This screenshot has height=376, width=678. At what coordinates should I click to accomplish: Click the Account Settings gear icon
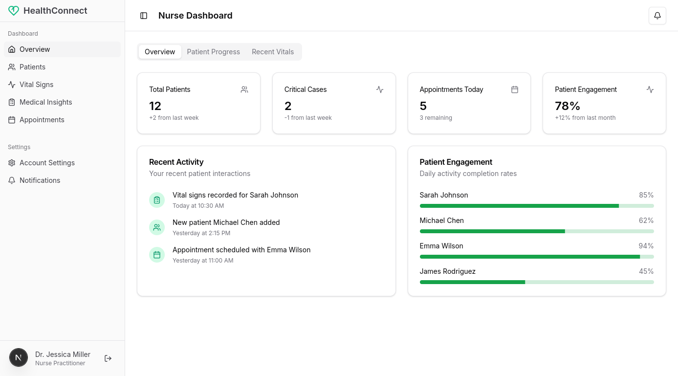(x=12, y=162)
